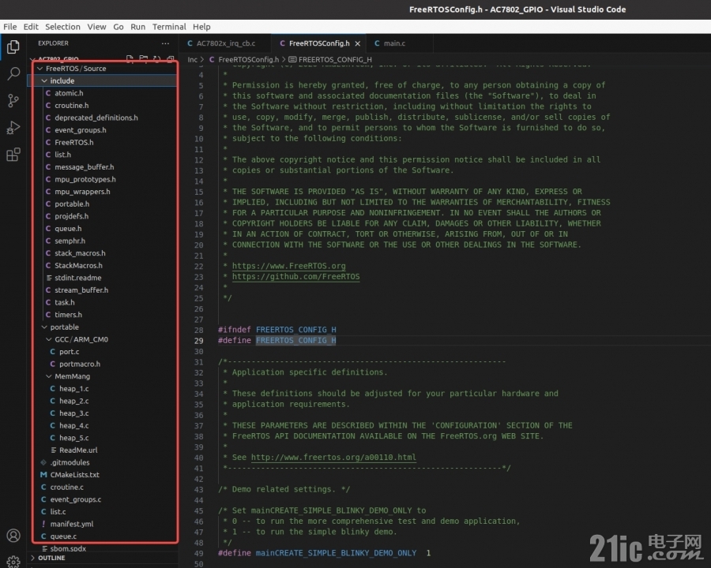Select the FreeRTOSConfig.h tab
711x568 pixels.
319,43
